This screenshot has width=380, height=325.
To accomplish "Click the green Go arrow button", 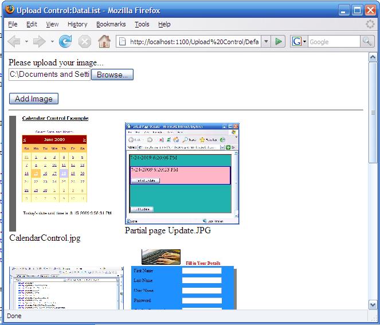I will coord(279,42).
